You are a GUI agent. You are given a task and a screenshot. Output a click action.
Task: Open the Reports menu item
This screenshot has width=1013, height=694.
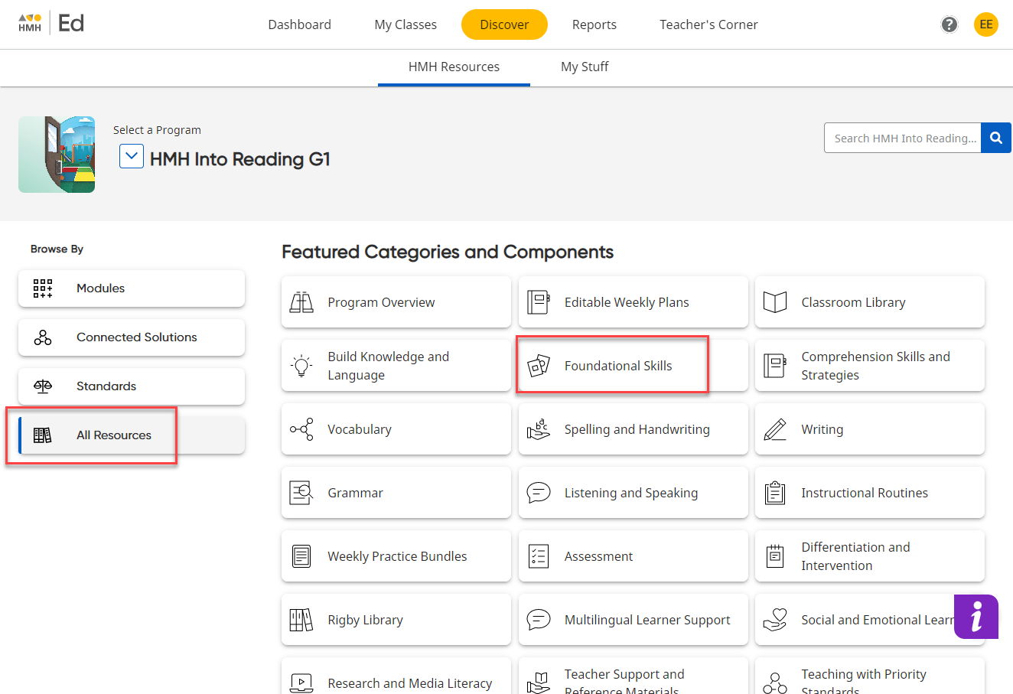[x=594, y=24]
